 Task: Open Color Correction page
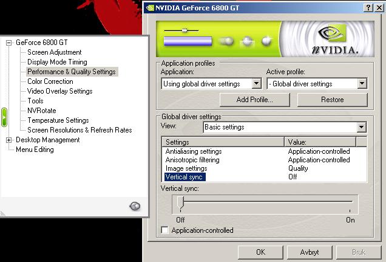pos(50,81)
